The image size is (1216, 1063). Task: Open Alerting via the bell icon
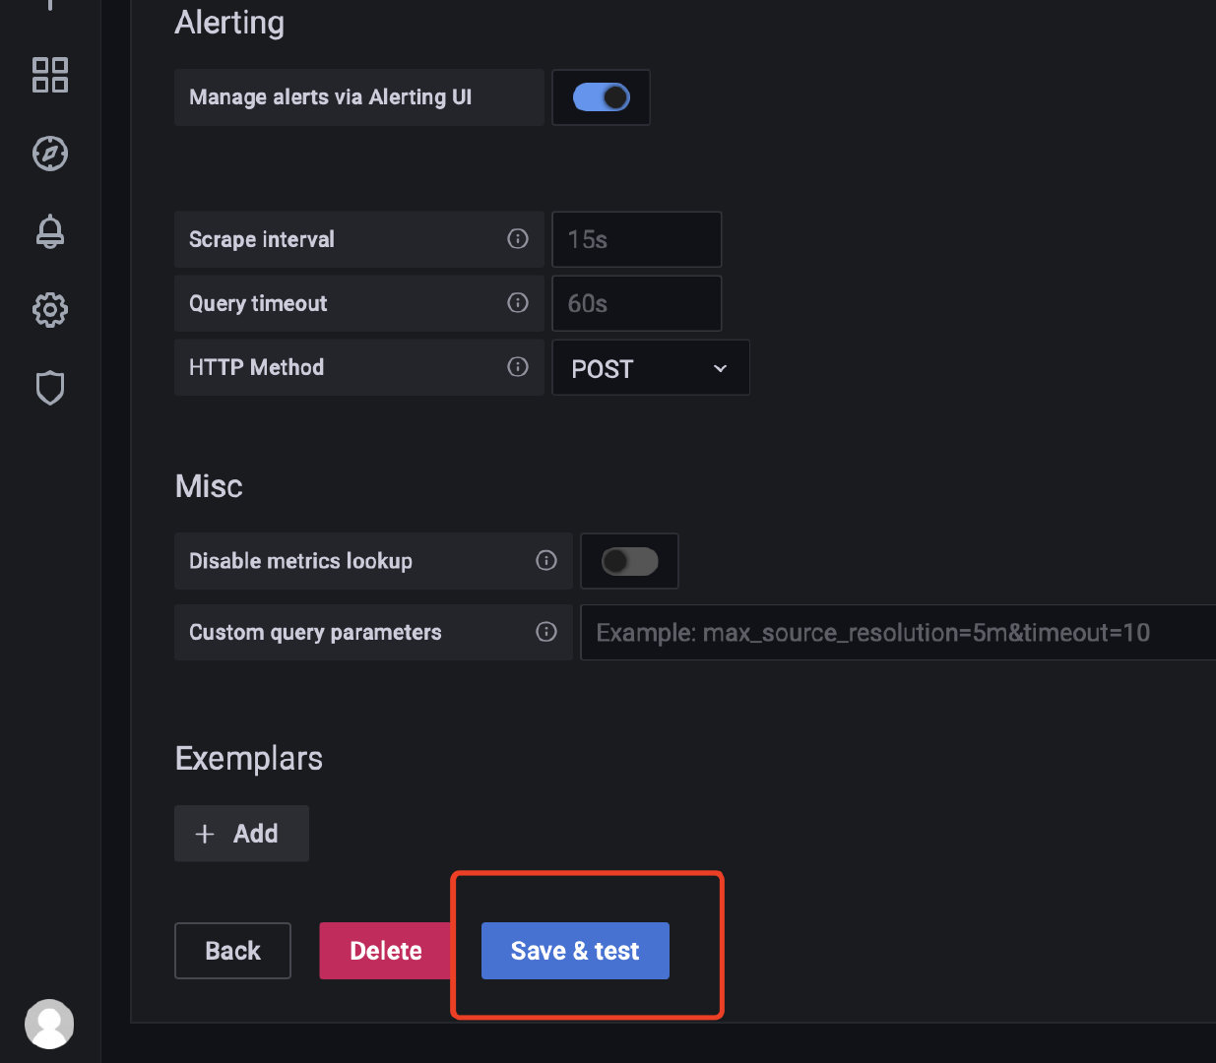pyautogui.click(x=50, y=231)
